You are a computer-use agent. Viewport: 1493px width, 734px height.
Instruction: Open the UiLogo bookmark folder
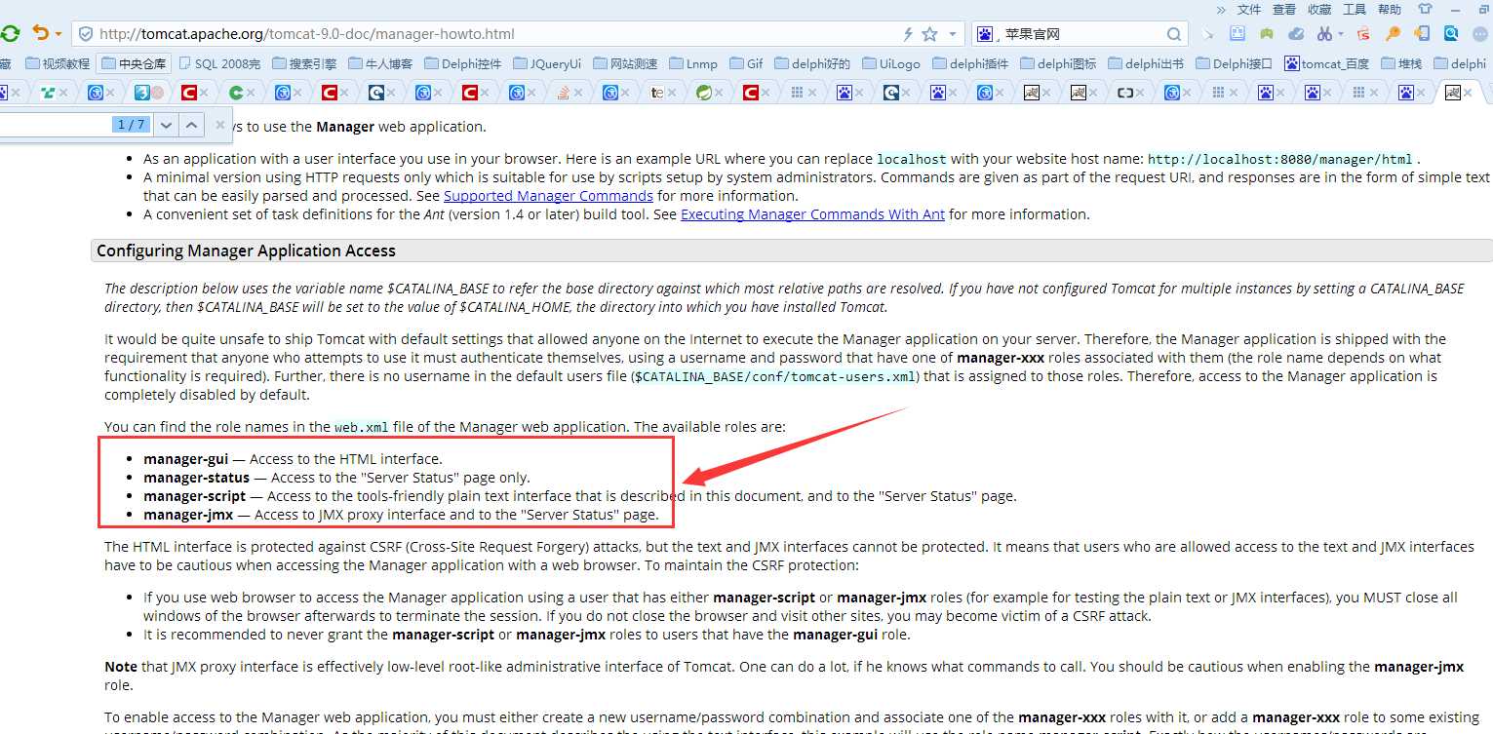[x=890, y=64]
